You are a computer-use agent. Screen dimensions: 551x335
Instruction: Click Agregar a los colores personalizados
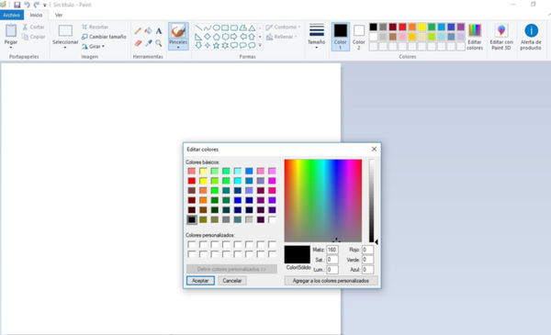[331, 281]
